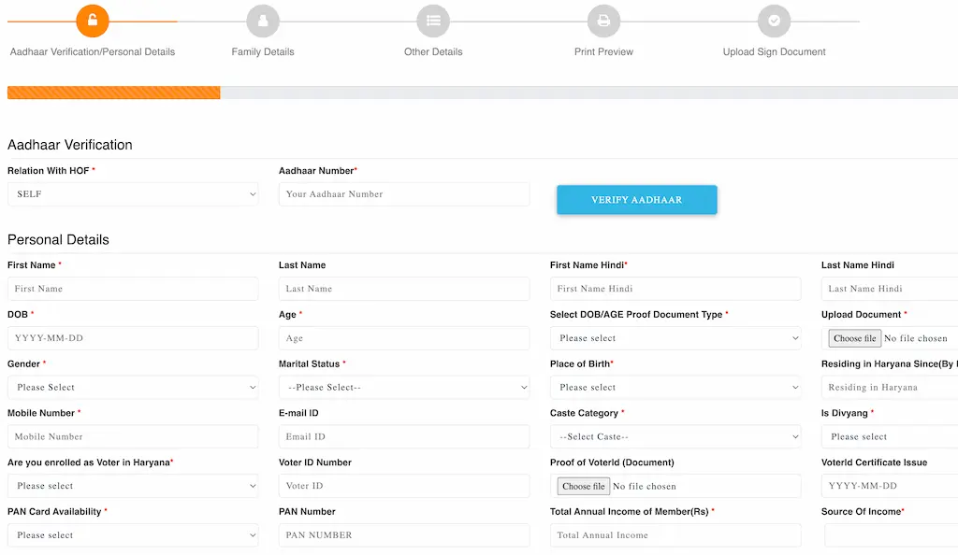Open the PAN Card Availability dropdown
Viewport: 958px width, 555px height.
pos(133,534)
